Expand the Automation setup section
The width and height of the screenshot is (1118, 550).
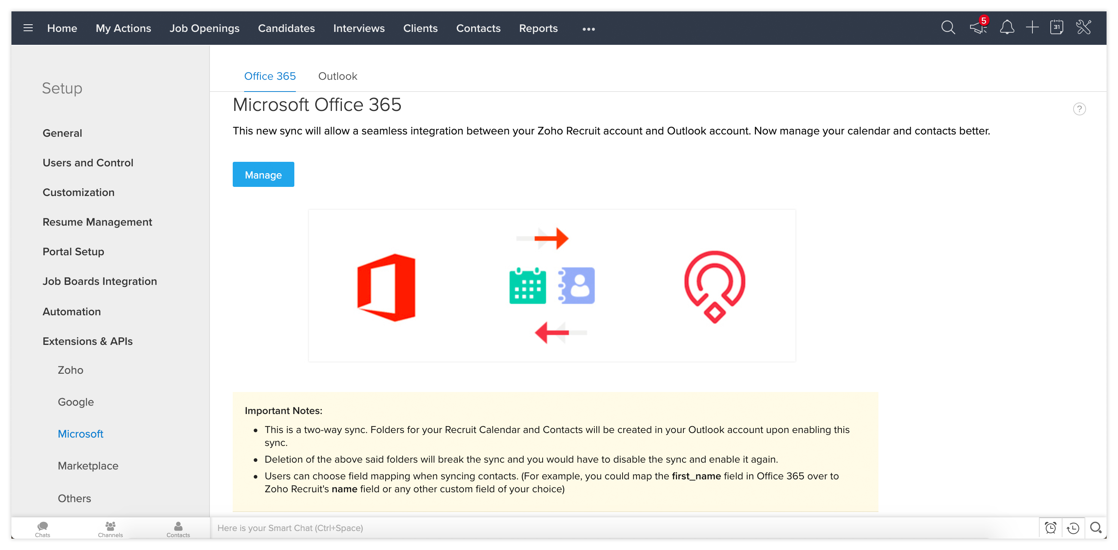[x=71, y=311]
